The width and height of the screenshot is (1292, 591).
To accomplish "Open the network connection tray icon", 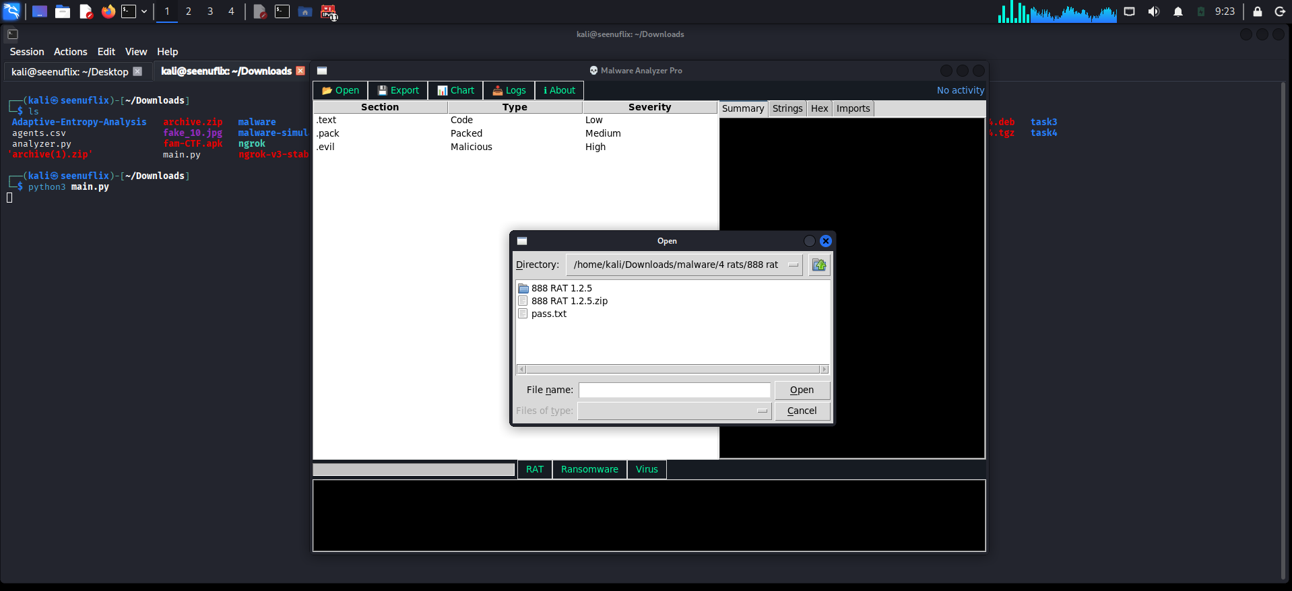I will [x=1130, y=11].
